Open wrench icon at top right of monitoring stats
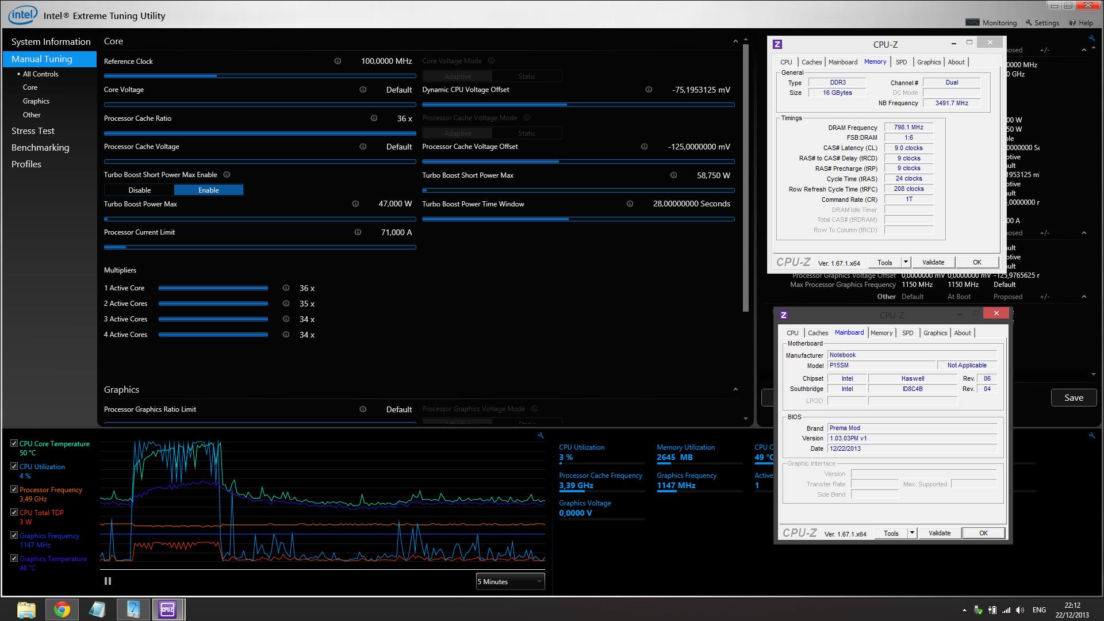This screenshot has height=621, width=1104. point(1092,436)
